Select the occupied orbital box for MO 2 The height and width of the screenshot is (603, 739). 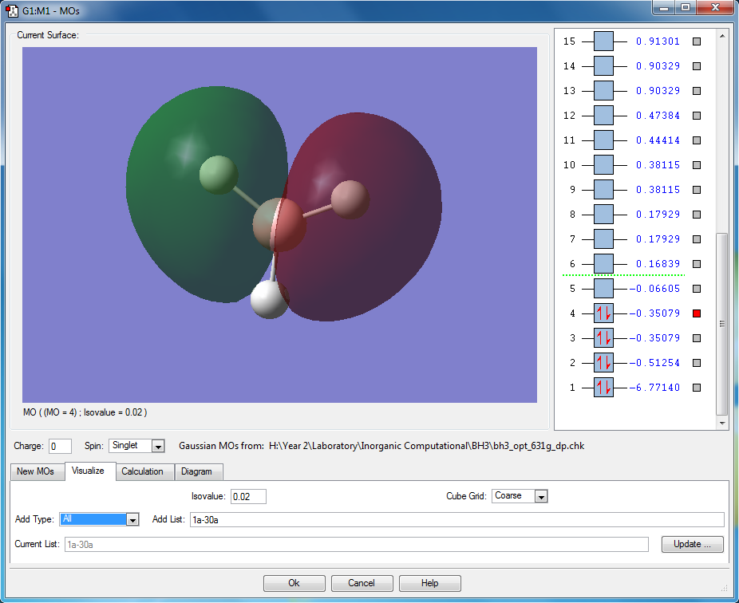tap(603, 363)
